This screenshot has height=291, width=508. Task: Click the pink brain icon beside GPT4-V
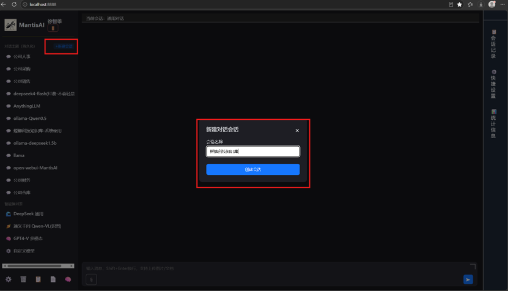pos(9,238)
